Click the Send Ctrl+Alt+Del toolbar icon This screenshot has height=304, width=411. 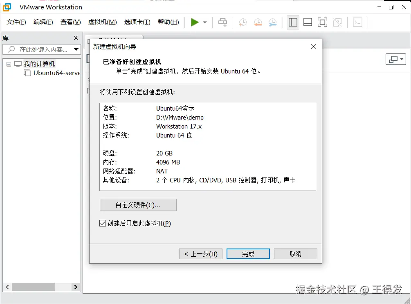[x=223, y=22]
